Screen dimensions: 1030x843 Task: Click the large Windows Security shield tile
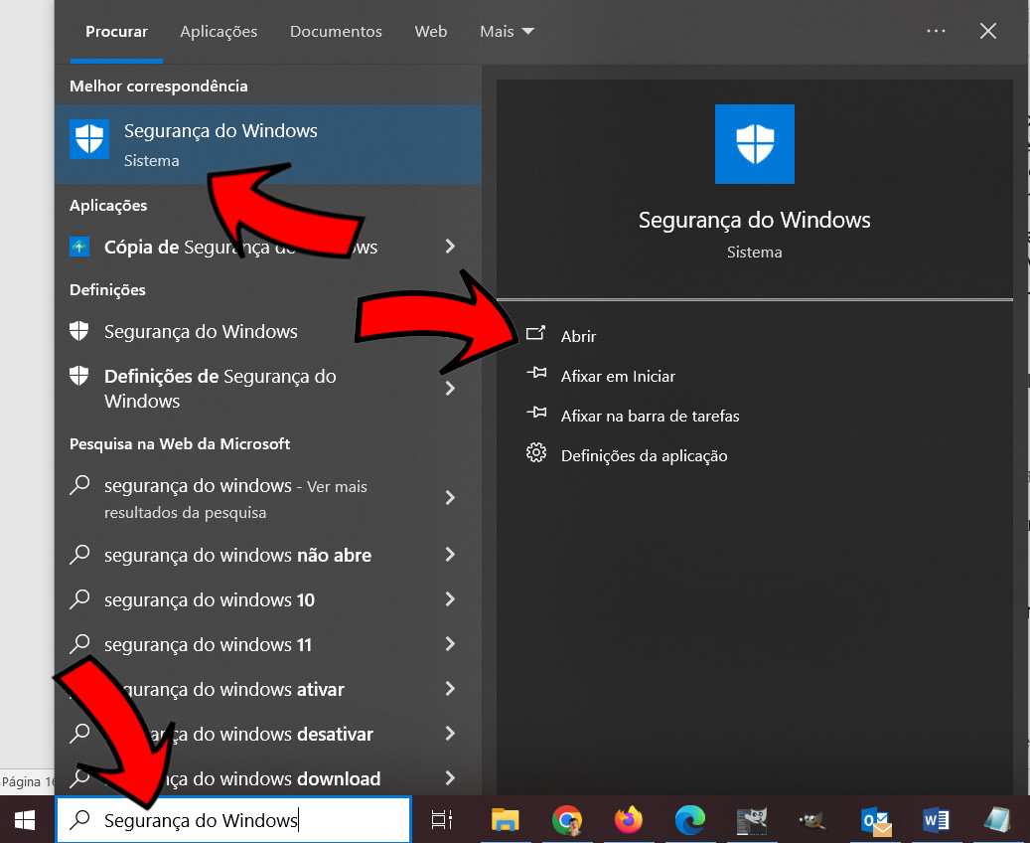click(x=754, y=144)
